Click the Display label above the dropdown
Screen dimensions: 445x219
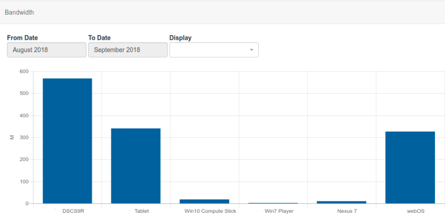180,38
